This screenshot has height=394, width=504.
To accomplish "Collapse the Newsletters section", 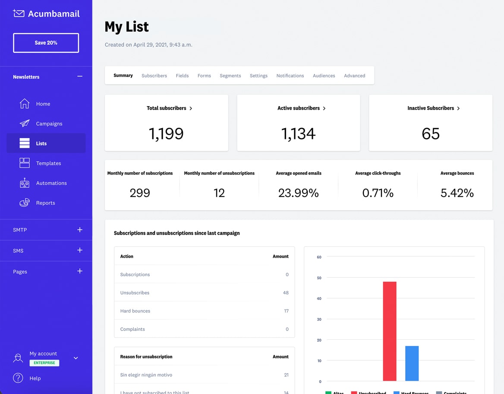I will [x=80, y=76].
